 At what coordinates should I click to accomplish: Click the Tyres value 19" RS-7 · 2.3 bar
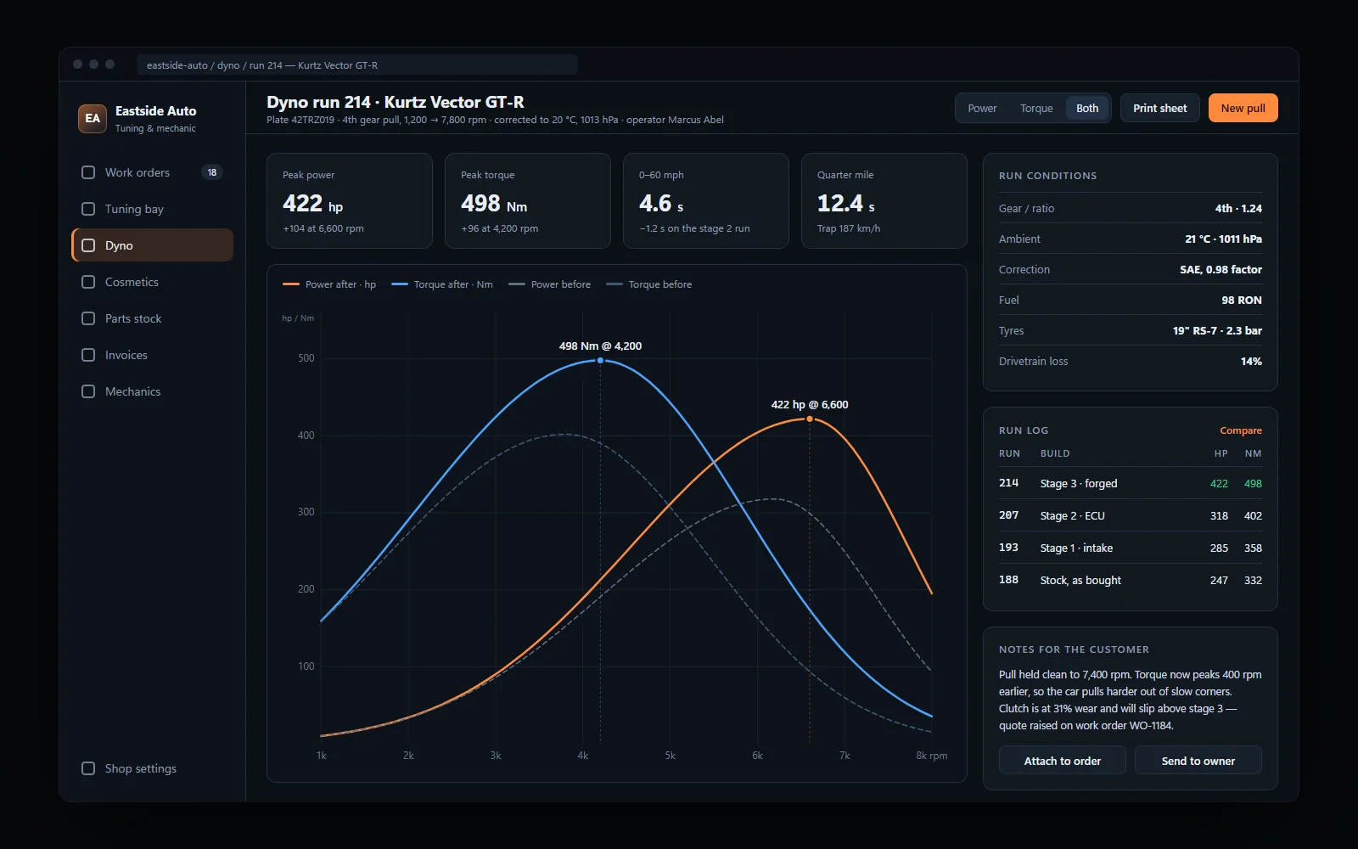(1217, 330)
